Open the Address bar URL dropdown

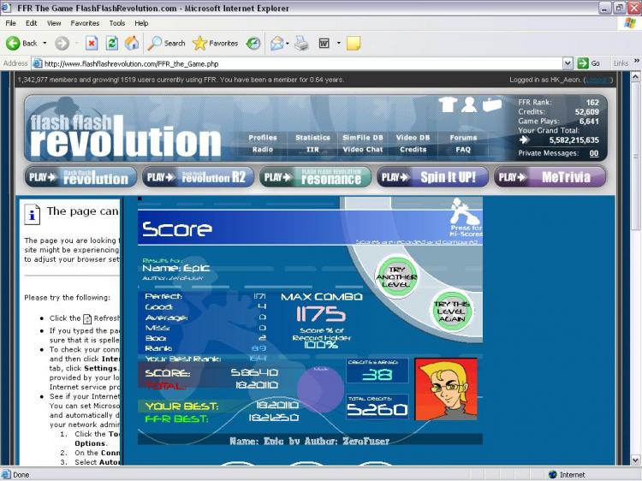pyautogui.click(x=568, y=63)
